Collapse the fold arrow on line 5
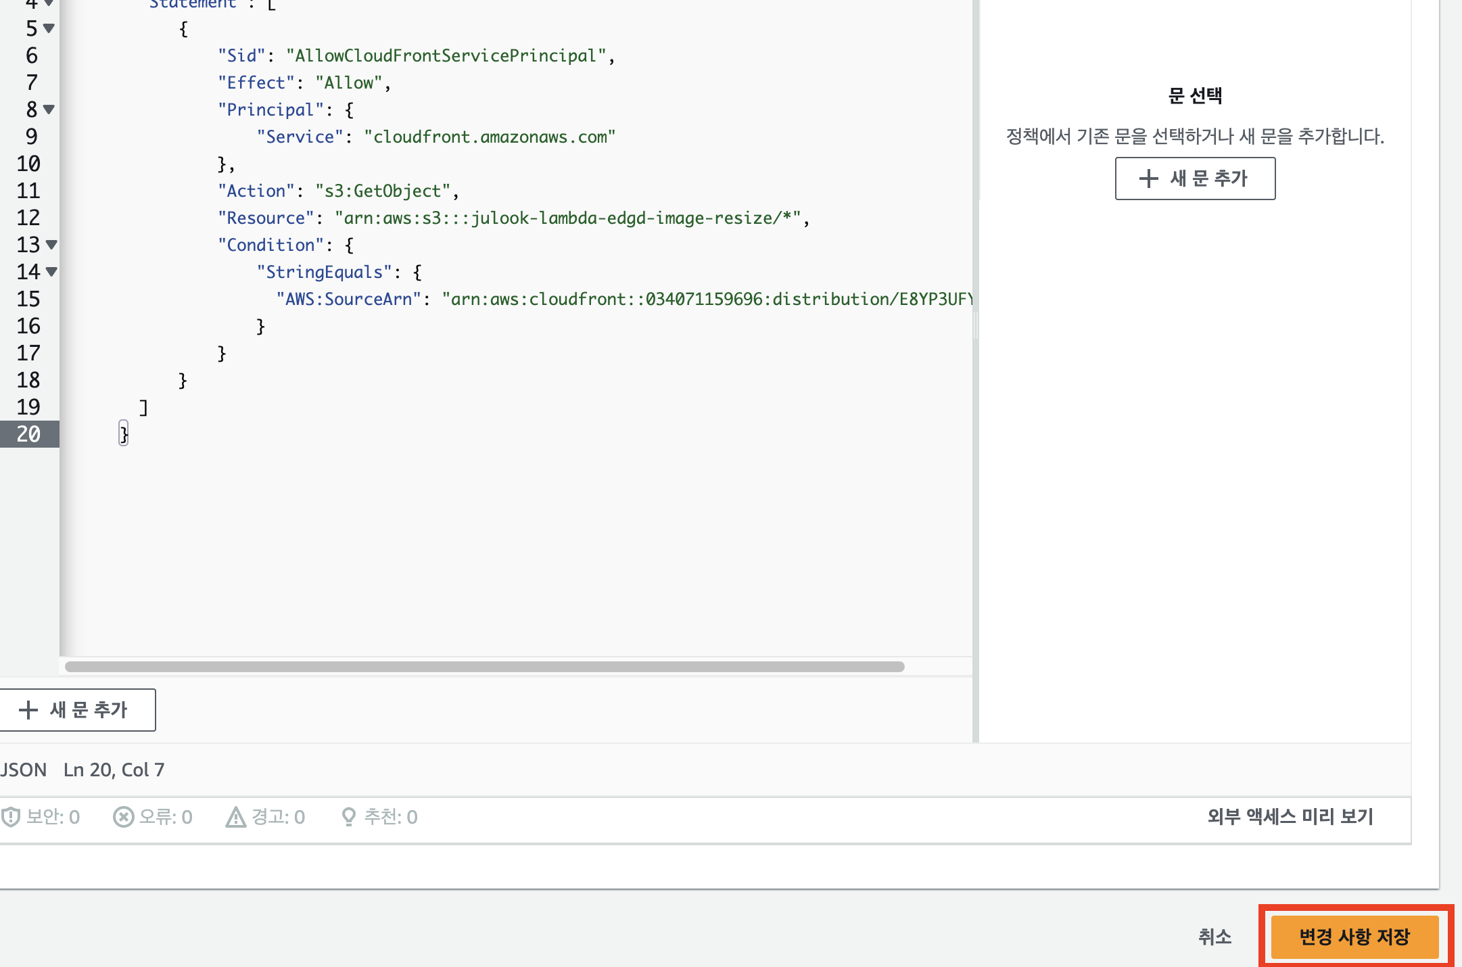This screenshot has height=967, width=1462. (x=49, y=28)
